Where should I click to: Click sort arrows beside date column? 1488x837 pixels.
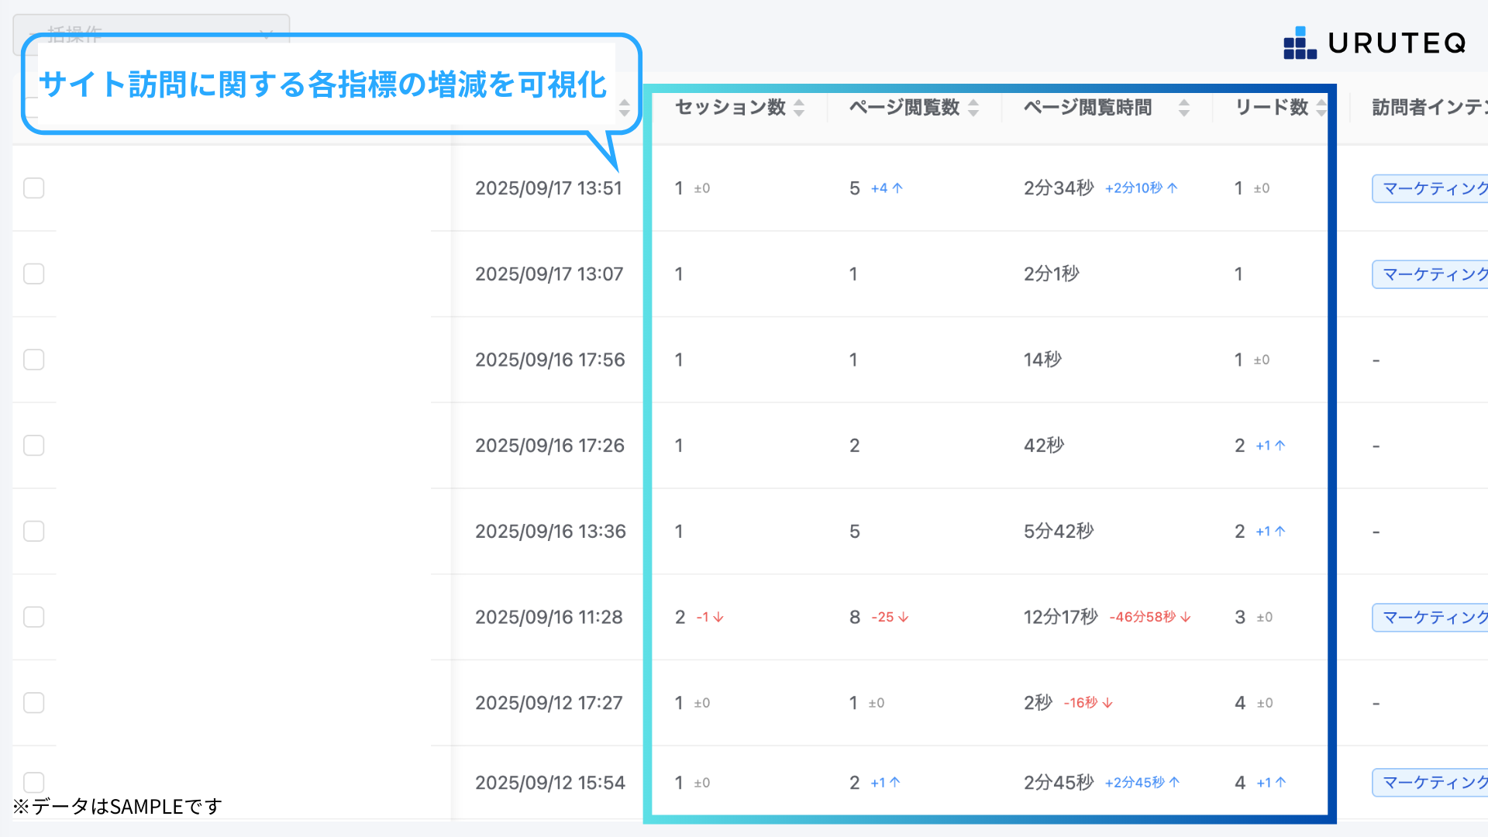[624, 108]
